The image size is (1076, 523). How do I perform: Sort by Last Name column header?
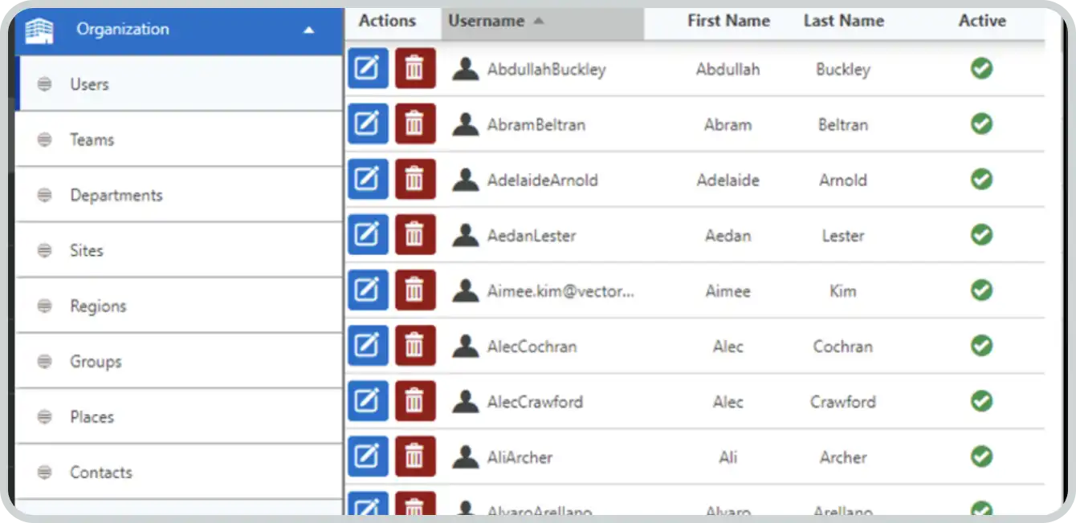click(843, 22)
